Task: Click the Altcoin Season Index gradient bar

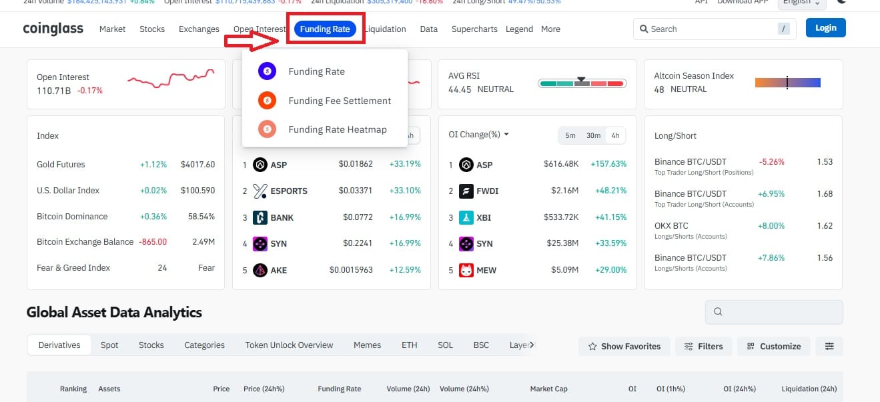Action: (x=788, y=83)
